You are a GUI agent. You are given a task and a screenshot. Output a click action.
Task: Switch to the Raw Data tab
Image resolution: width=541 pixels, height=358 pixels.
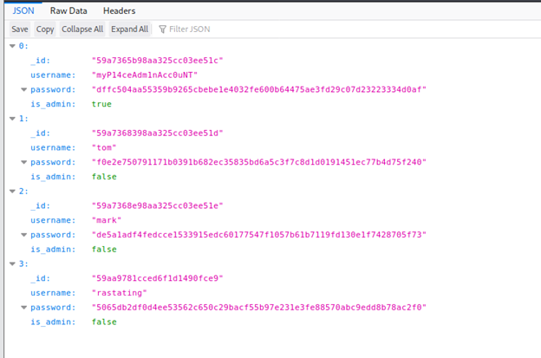[68, 10]
